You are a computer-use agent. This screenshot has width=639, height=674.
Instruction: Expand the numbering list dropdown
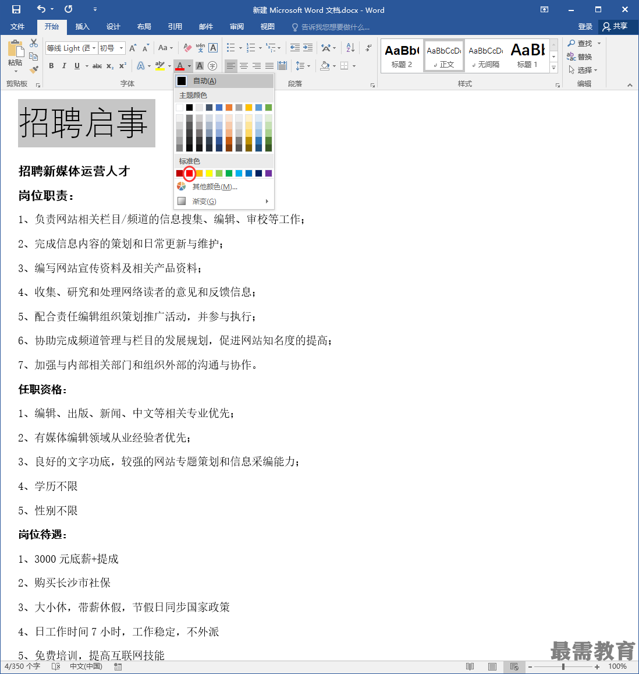click(260, 48)
